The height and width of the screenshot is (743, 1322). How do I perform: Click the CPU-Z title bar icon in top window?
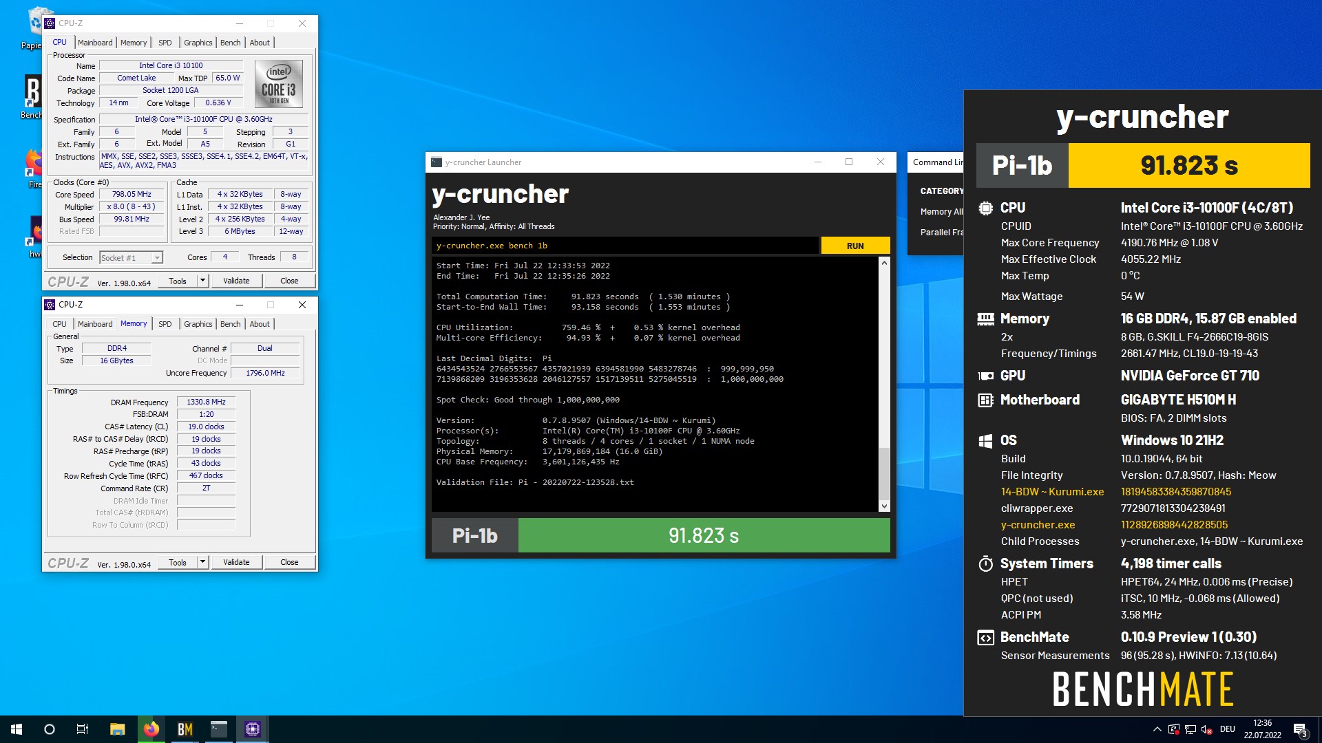pyautogui.click(x=50, y=23)
